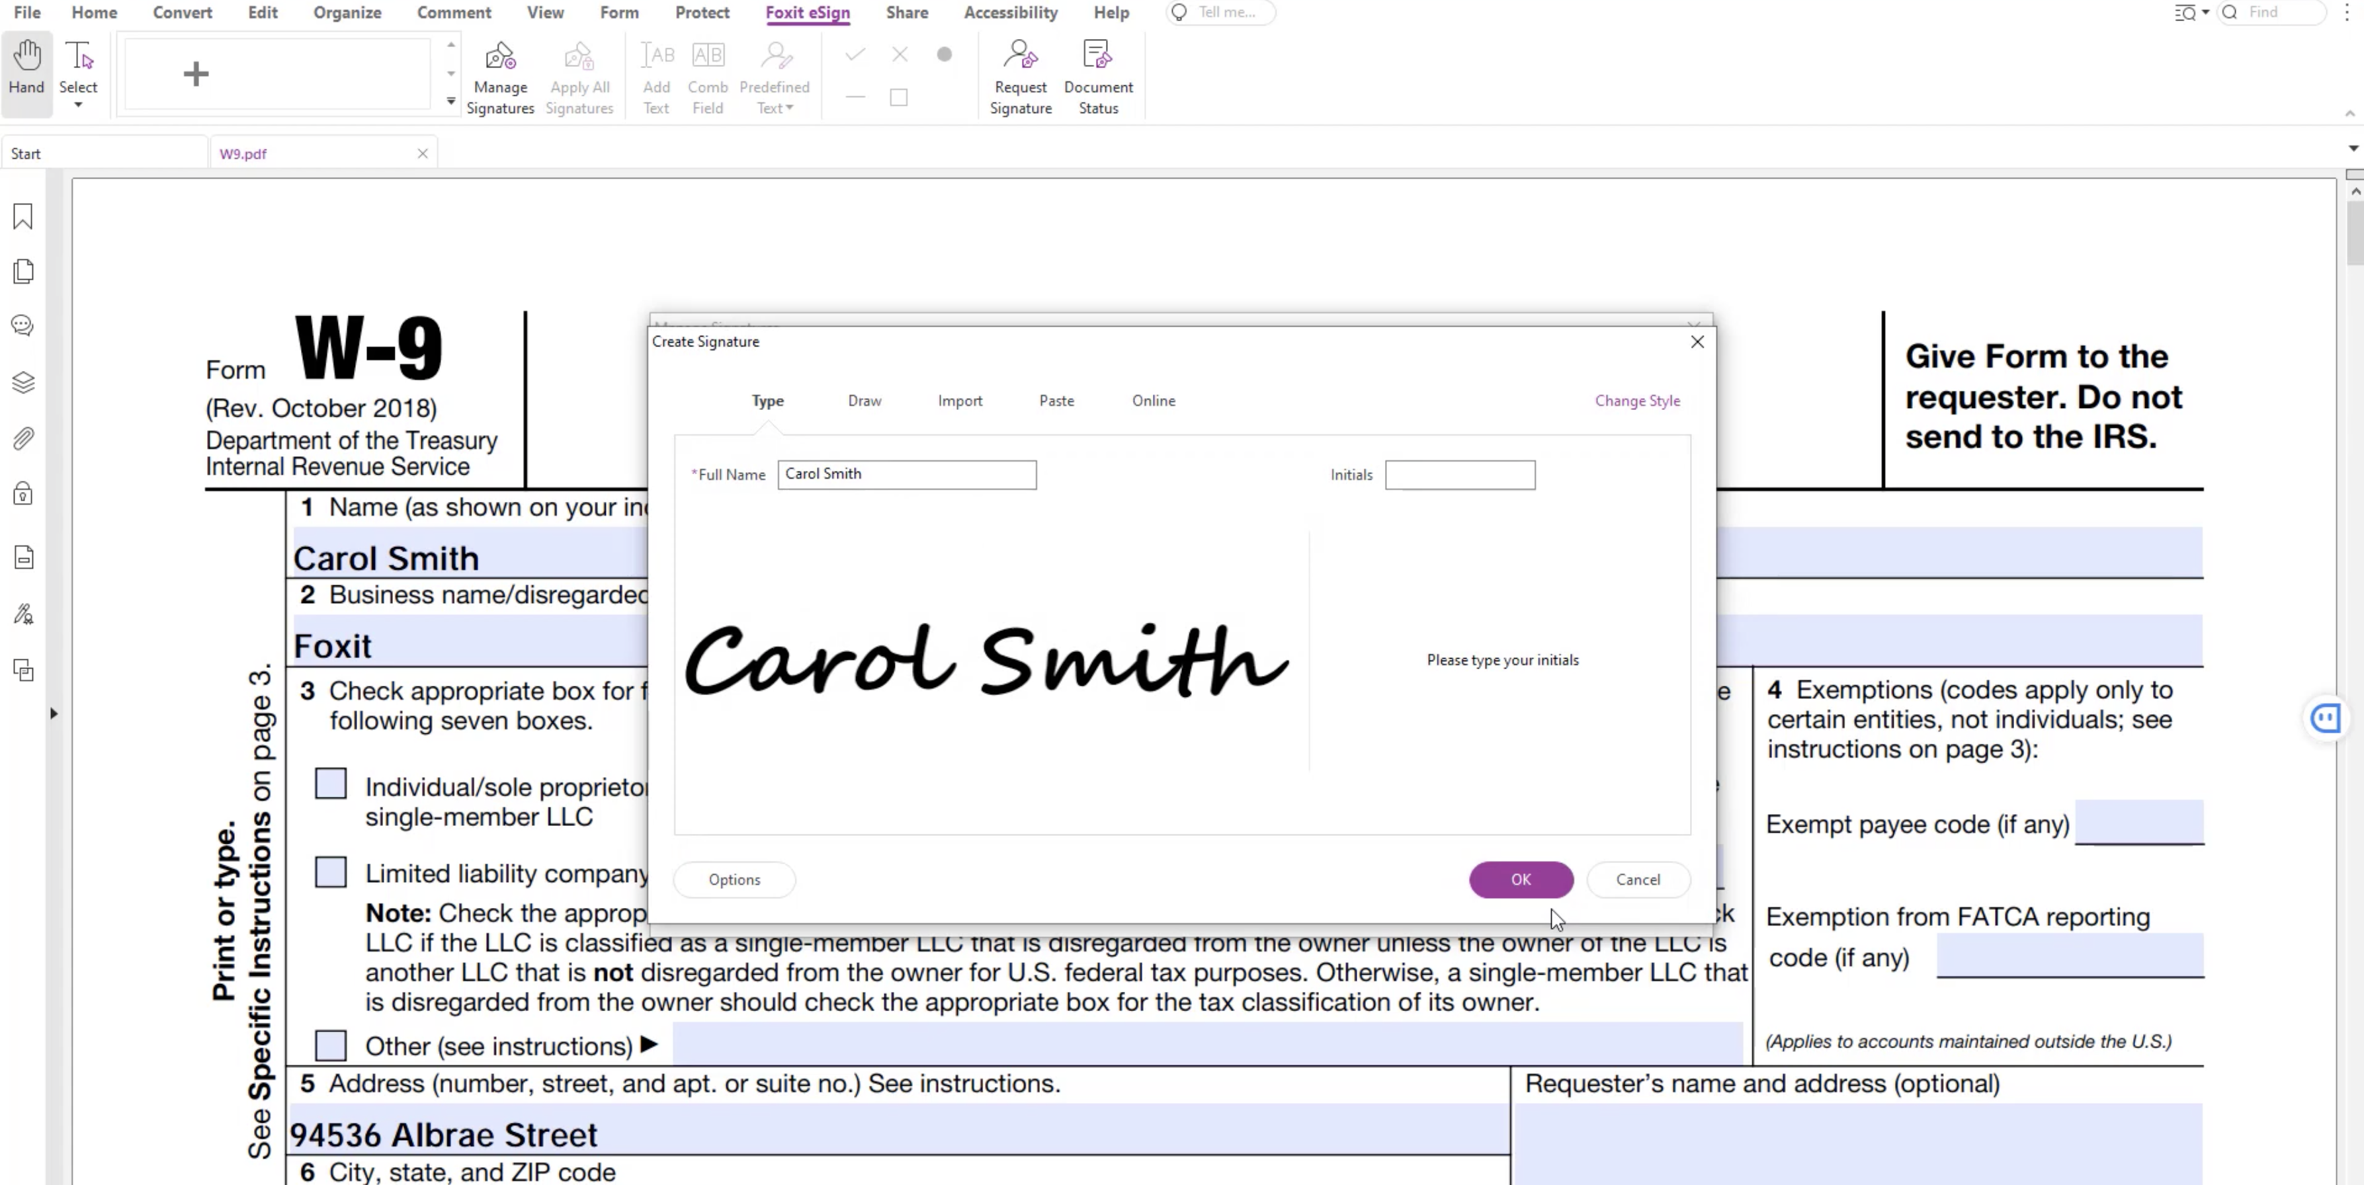The height and width of the screenshot is (1185, 2364).
Task: Check Individual/sole proprietor checkbox
Action: coord(330,783)
